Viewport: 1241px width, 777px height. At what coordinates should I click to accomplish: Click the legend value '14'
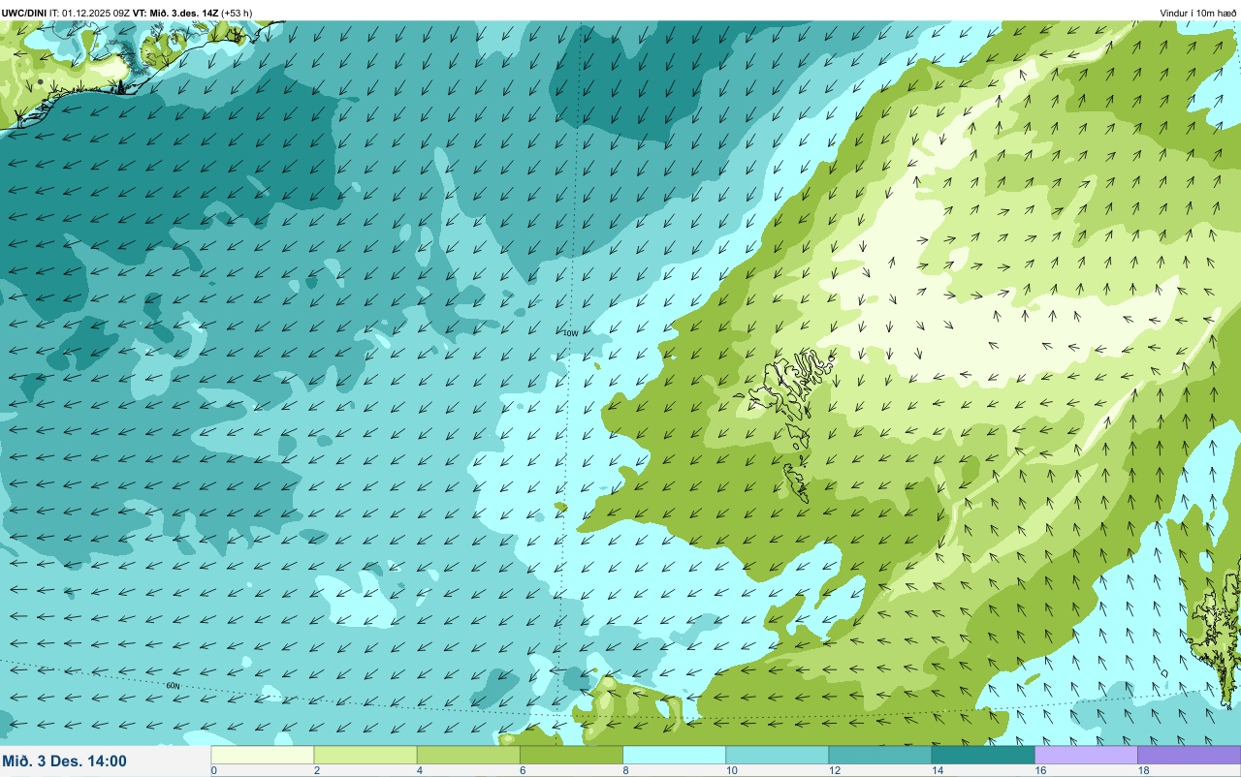938,770
